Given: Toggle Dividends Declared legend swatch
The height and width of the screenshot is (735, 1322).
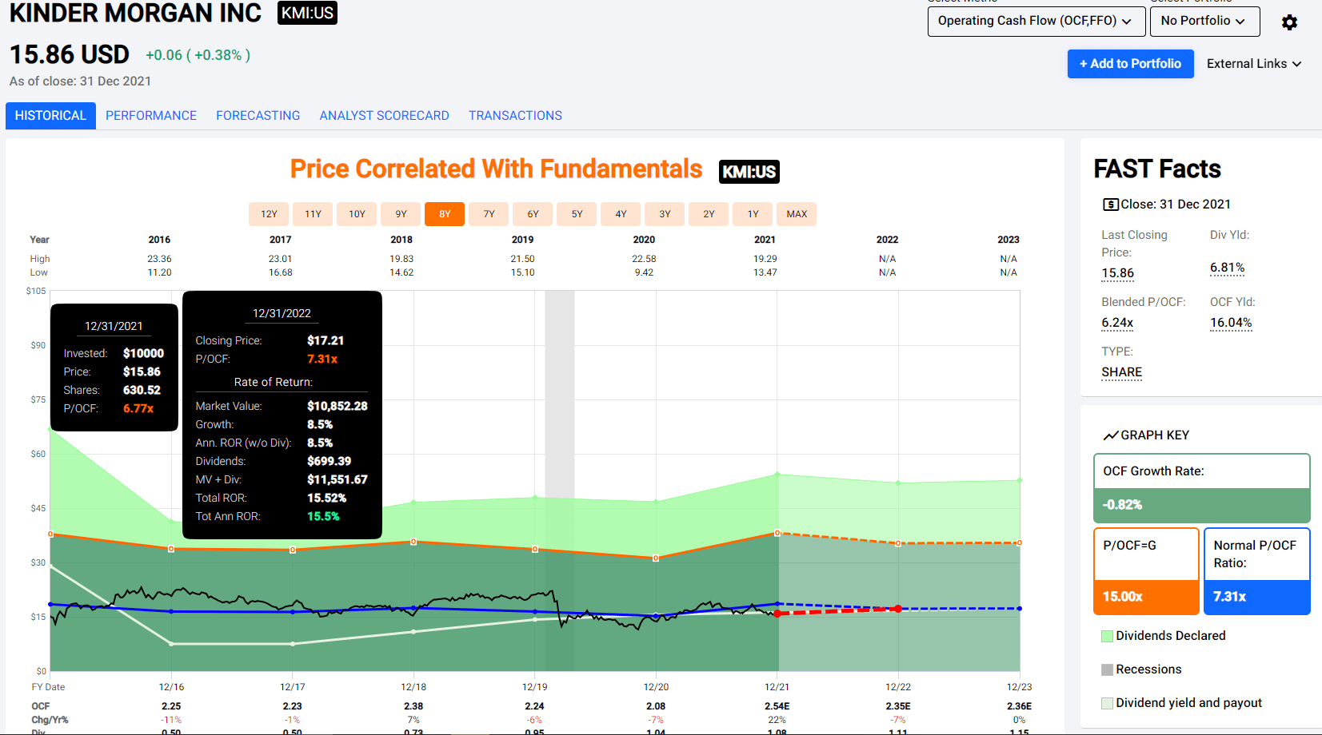Looking at the screenshot, I should click(x=1107, y=636).
